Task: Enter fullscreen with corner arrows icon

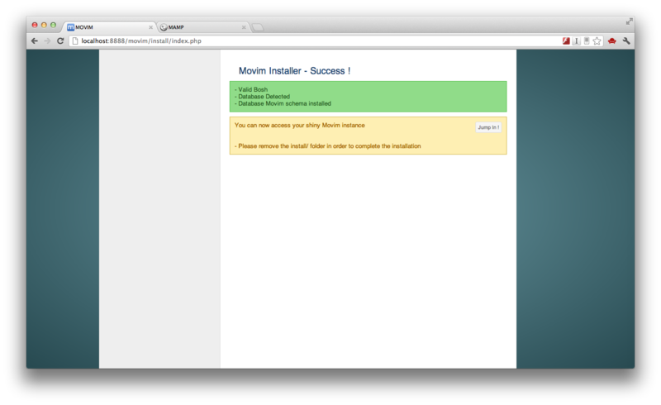Action: click(x=629, y=21)
